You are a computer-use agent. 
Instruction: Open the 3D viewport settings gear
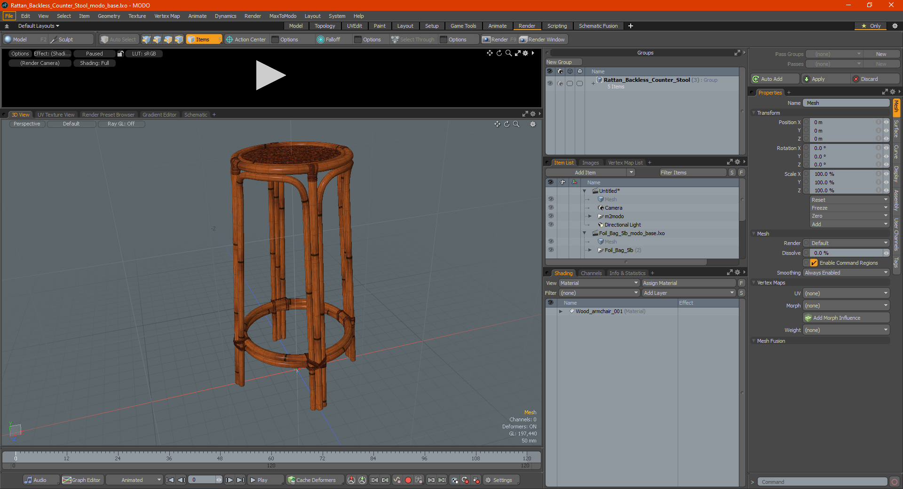(x=533, y=124)
